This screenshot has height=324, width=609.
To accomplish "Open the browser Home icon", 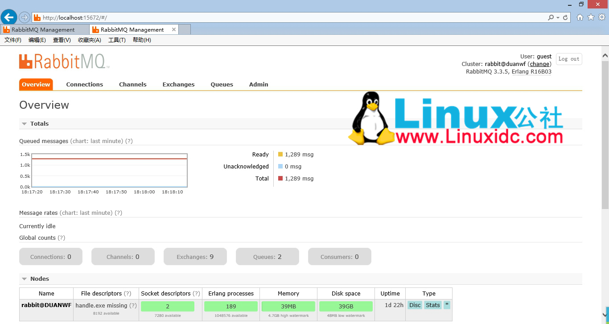I will (x=580, y=17).
